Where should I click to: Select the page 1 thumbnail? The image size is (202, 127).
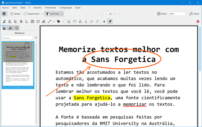(18, 65)
